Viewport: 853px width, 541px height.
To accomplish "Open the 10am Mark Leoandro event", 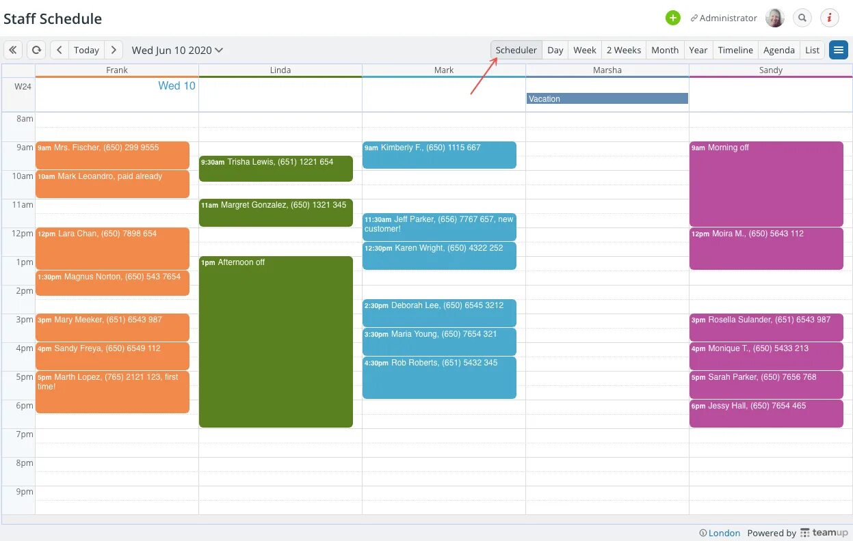I will tap(112, 184).
